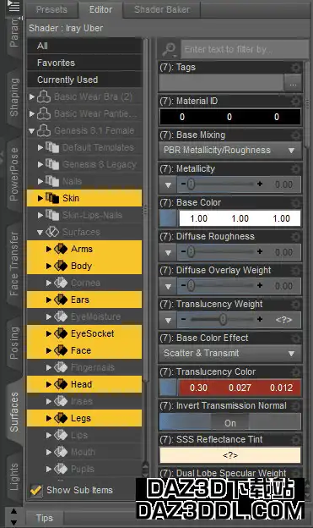Viewport: 313px width, 528px height.
Task: Increase Metallicity with plus button
Action: (x=260, y=184)
